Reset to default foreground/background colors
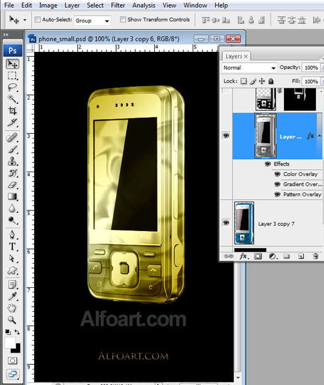Screen dimensions: 324x385 point(8,332)
